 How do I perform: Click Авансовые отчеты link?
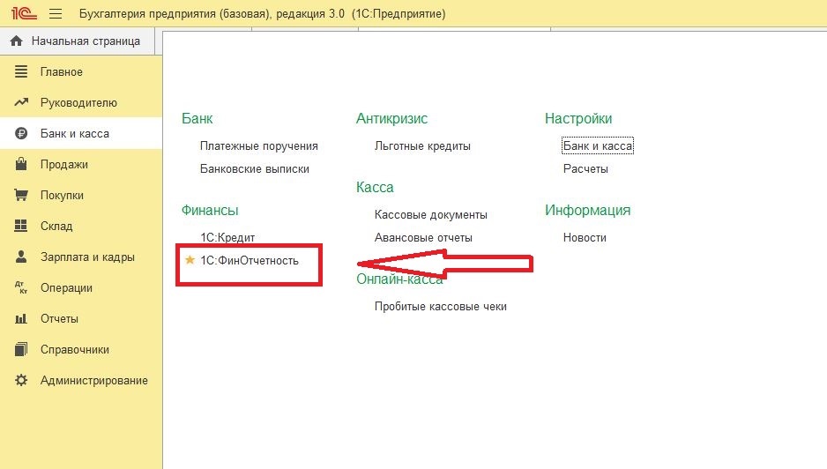423,237
